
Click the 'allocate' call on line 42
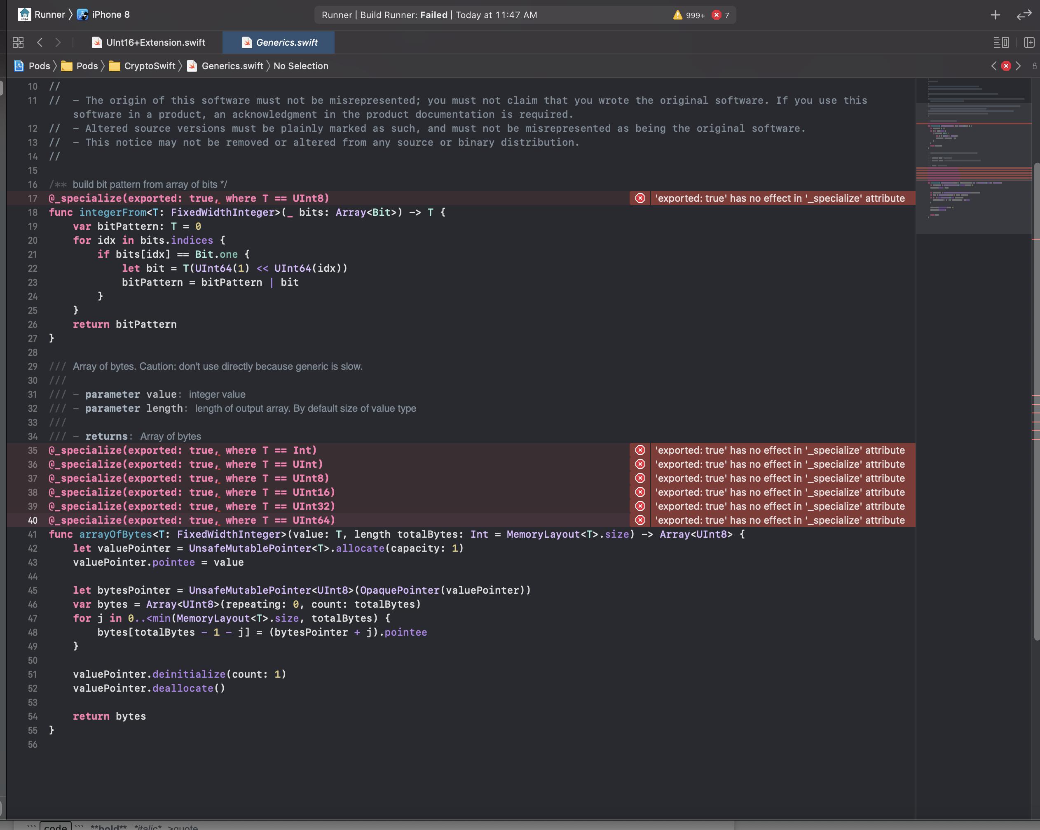pyautogui.click(x=360, y=548)
